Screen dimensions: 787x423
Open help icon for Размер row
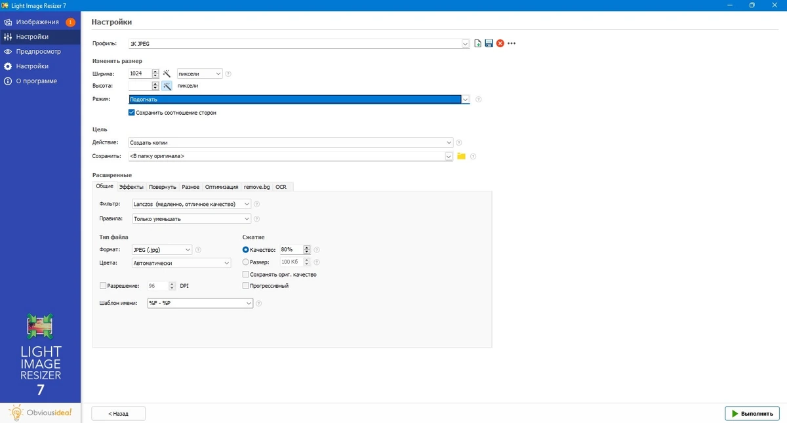[x=317, y=262]
